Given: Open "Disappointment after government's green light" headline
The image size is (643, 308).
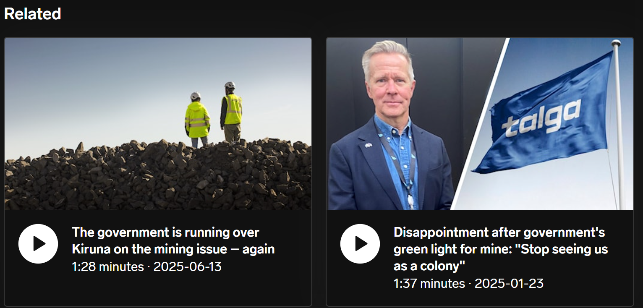Looking at the screenshot, I should tap(500, 249).
